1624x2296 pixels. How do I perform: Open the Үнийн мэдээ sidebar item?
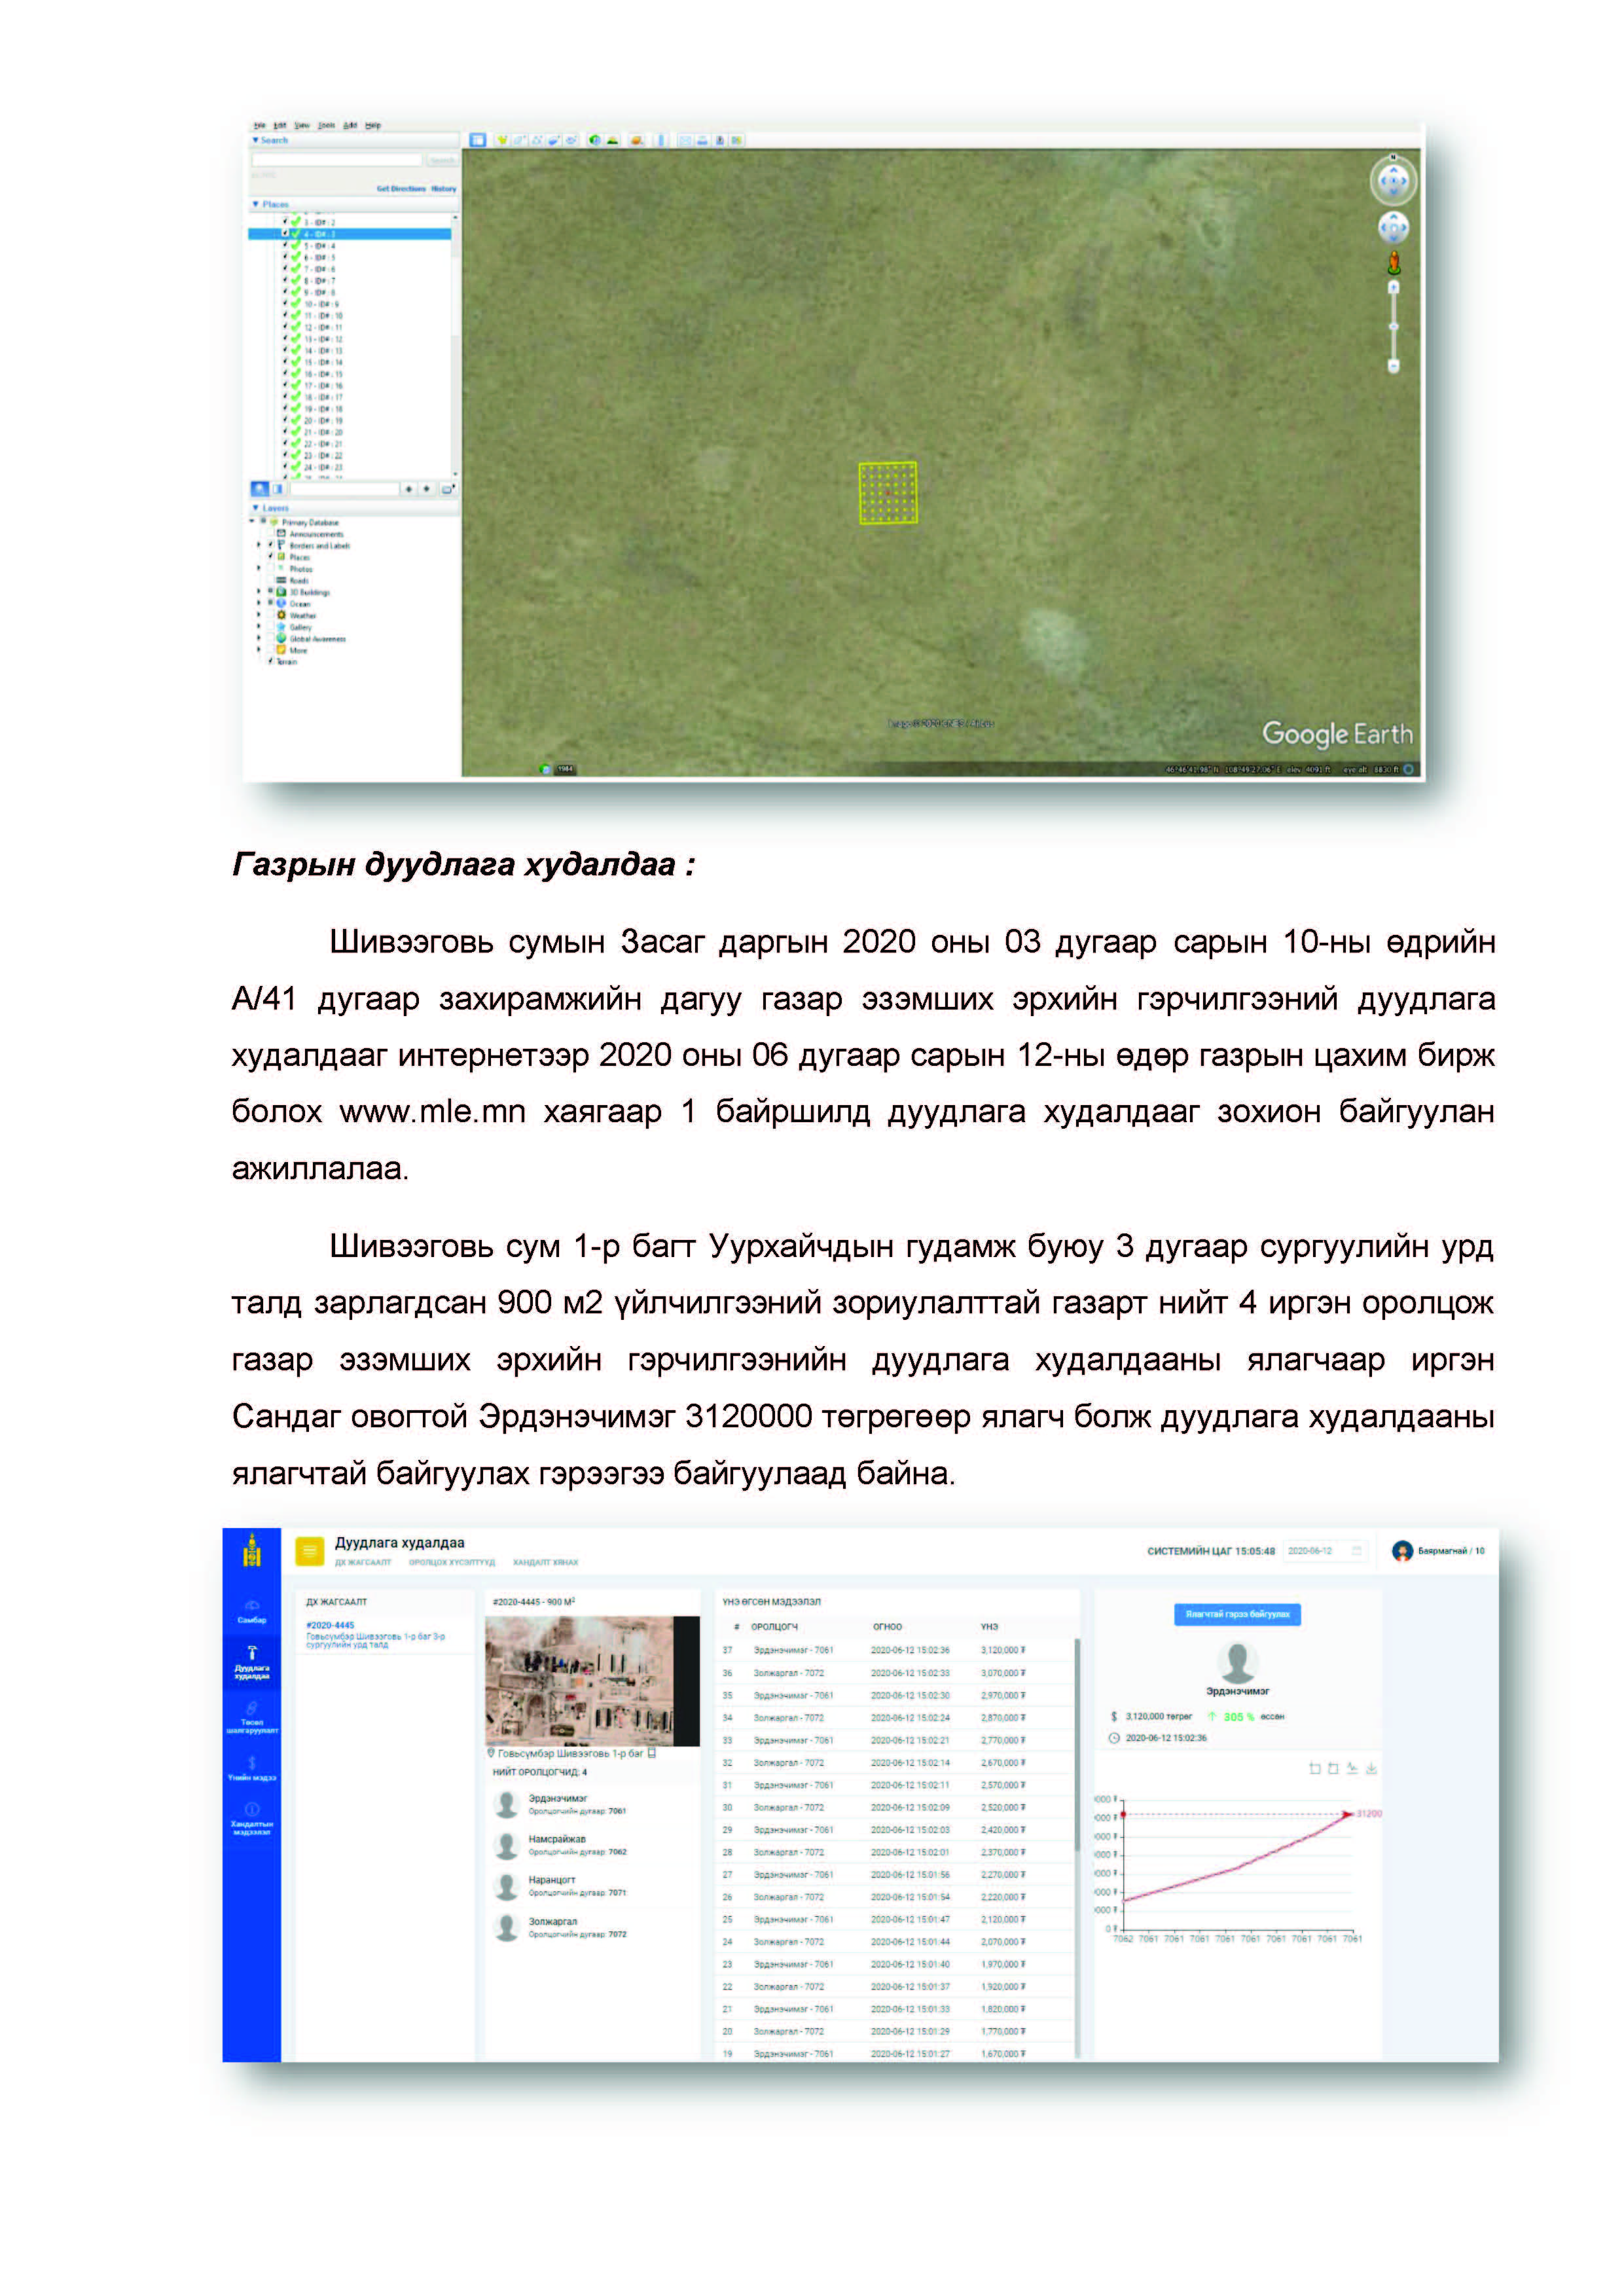click(252, 1770)
